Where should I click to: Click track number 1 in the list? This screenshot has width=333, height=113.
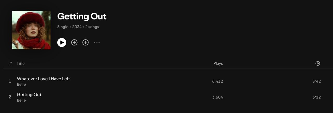10,81
